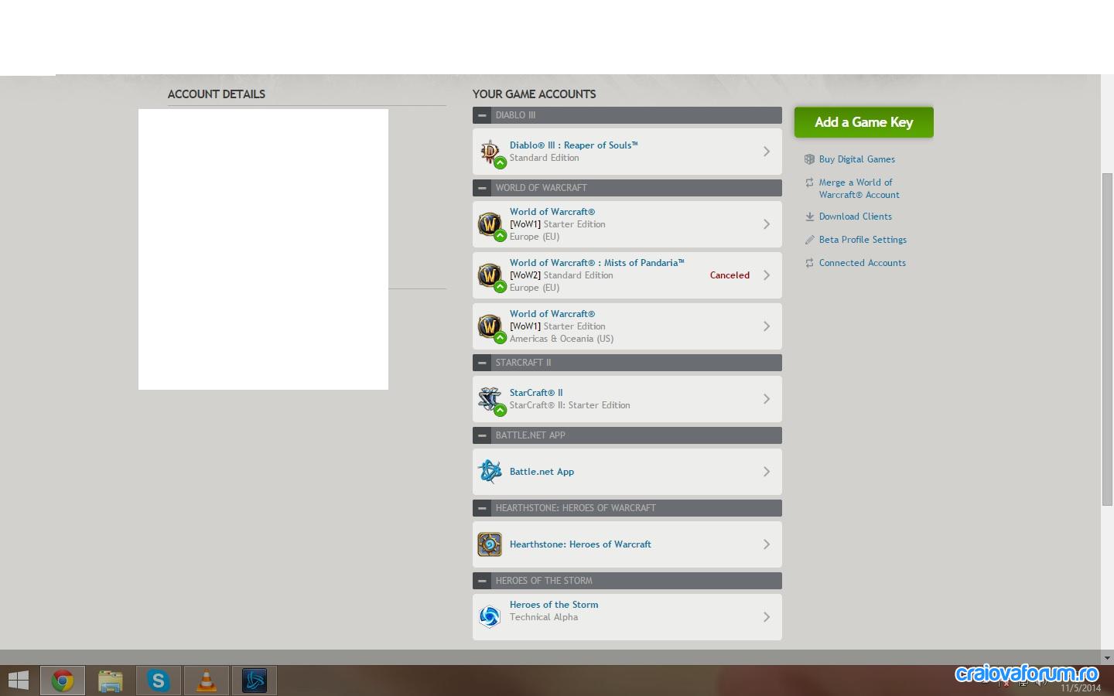The height and width of the screenshot is (696, 1114).
Task: Click the Battle.net App icon
Action: (x=490, y=472)
